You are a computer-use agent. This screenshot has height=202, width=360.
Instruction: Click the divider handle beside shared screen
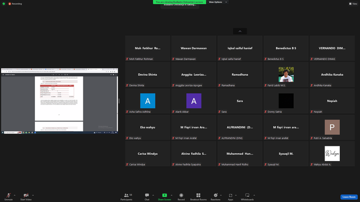(x=119, y=101)
